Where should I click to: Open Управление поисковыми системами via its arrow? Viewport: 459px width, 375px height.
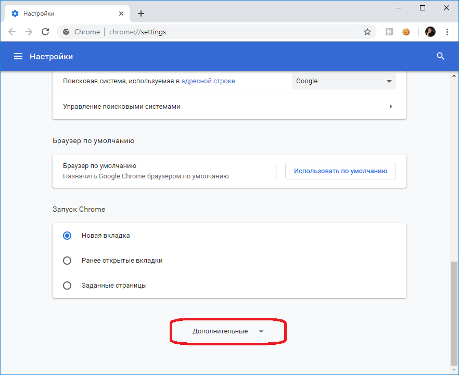[391, 106]
